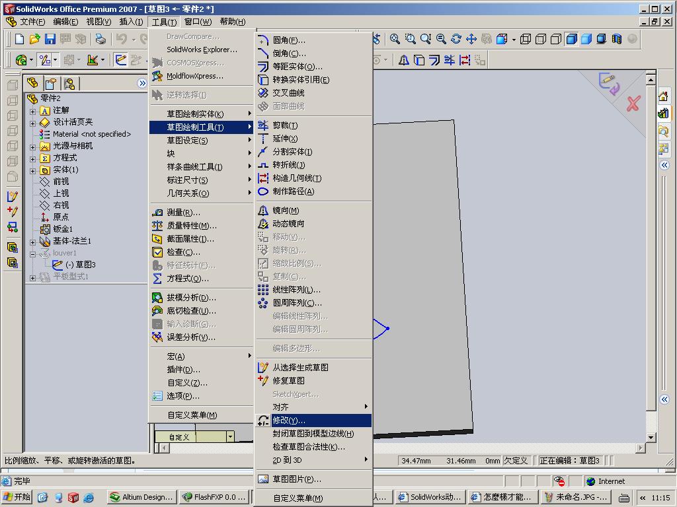Click the Sketch icon on the sketch toolbar
This screenshot has width=677, height=507.
pos(120,60)
